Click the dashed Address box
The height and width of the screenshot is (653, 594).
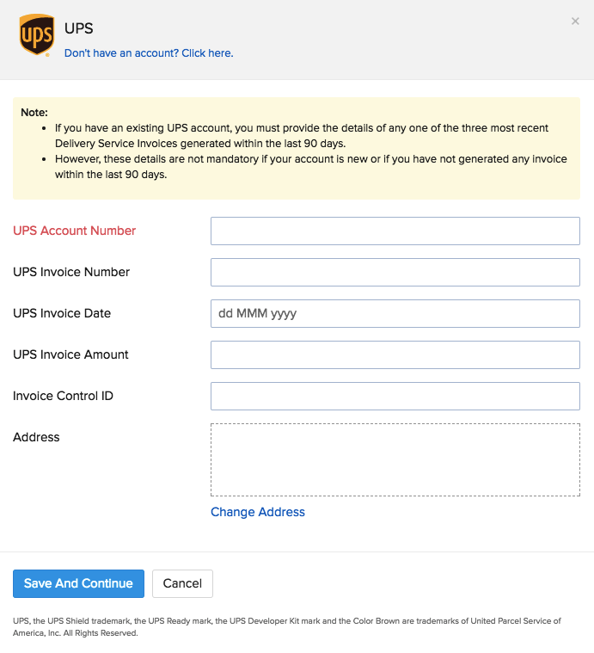pyautogui.click(x=395, y=459)
